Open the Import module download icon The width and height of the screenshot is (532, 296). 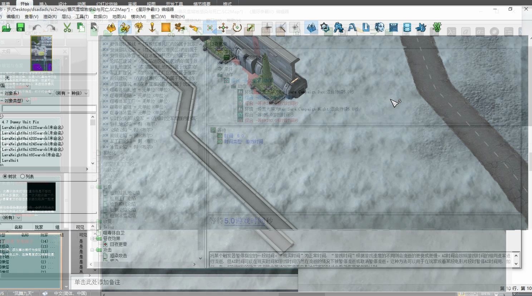[x=366, y=28]
